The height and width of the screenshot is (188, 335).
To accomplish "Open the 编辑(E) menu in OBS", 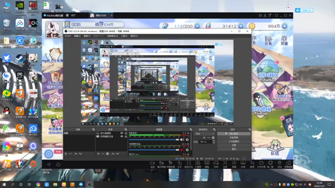I will (x=77, y=36).
